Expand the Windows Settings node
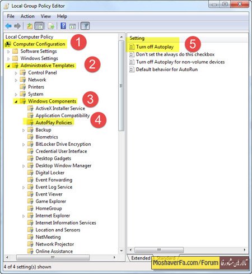The width and height of the screenshot is (252, 274). (8, 59)
